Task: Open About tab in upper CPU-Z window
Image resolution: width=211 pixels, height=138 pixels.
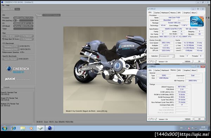Action: tap(194, 13)
